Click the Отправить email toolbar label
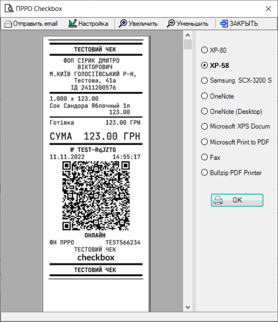The width and height of the screenshot is (278, 322). [x=35, y=24]
